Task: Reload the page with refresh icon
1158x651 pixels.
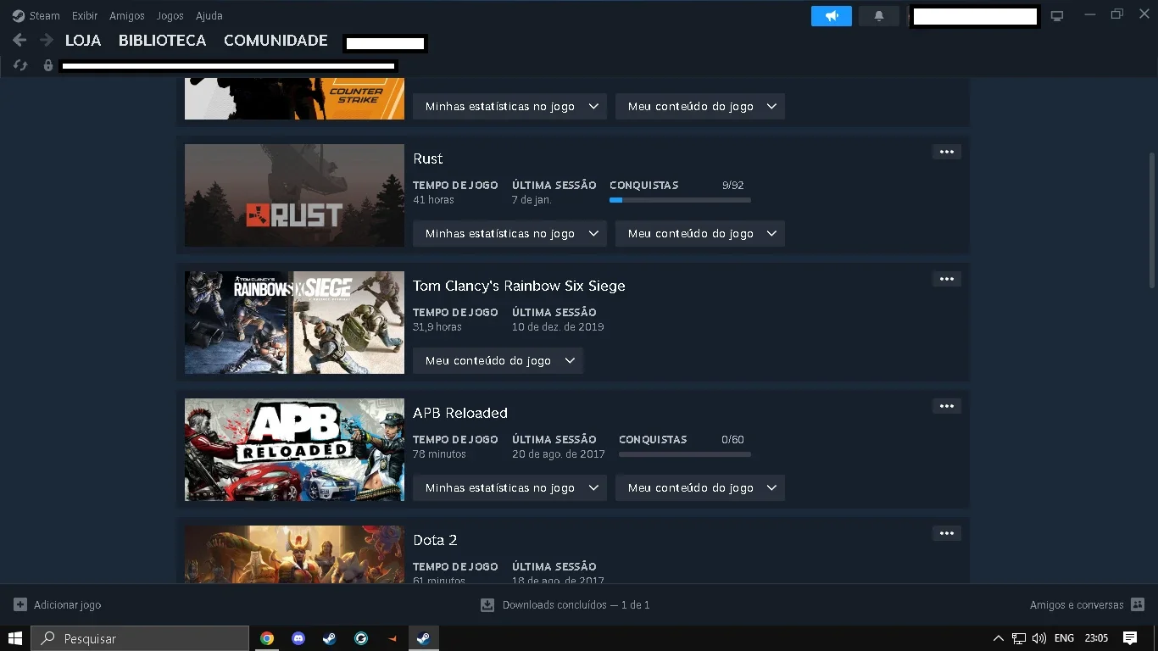Action: [x=20, y=65]
